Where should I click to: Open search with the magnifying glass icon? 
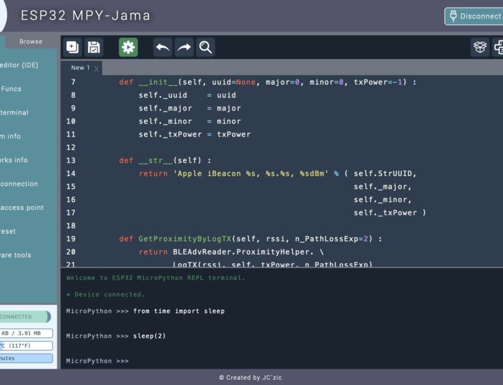pos(206,47)
